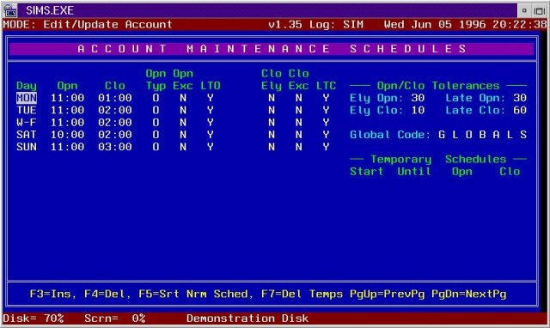This screenshot has height=328, width=550.
Task: Toggle SUN Opn Exc flag N
Action: point(183,147)
